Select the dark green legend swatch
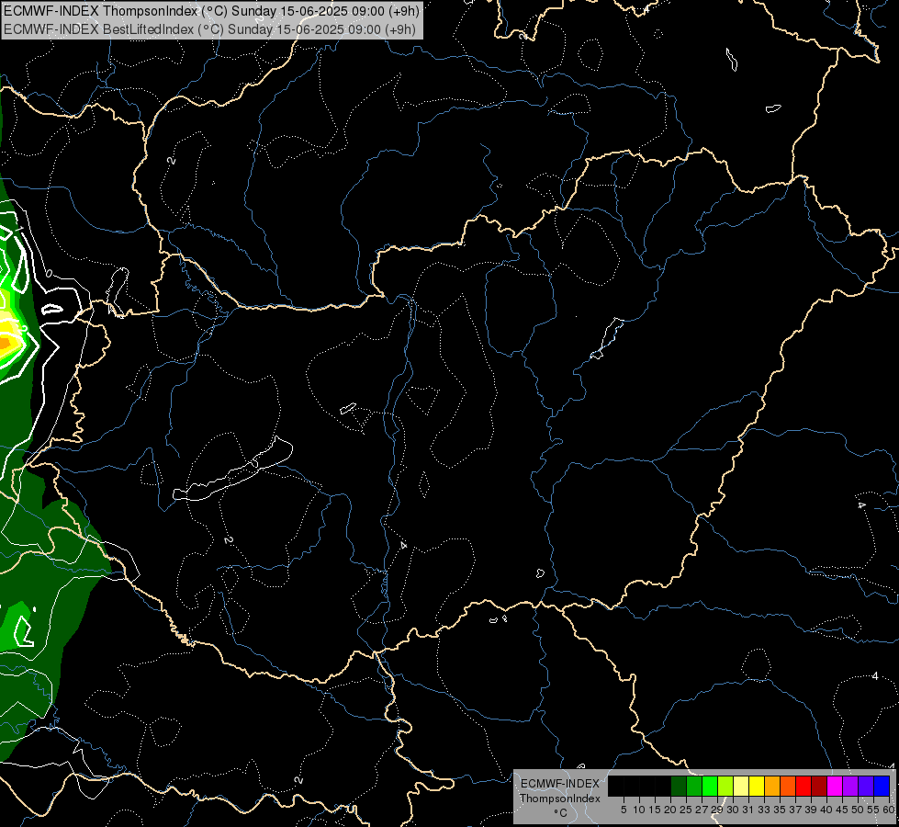 [x=679, y=786]
